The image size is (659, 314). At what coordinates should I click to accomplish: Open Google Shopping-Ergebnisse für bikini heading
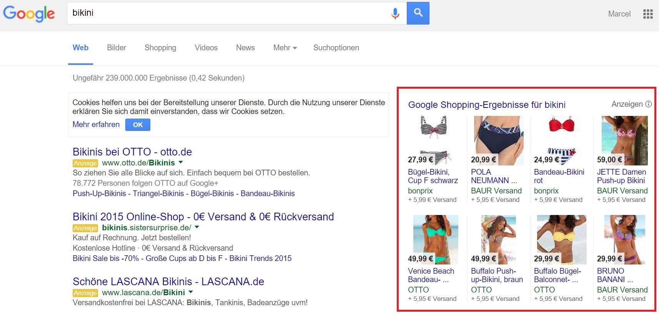487,105
